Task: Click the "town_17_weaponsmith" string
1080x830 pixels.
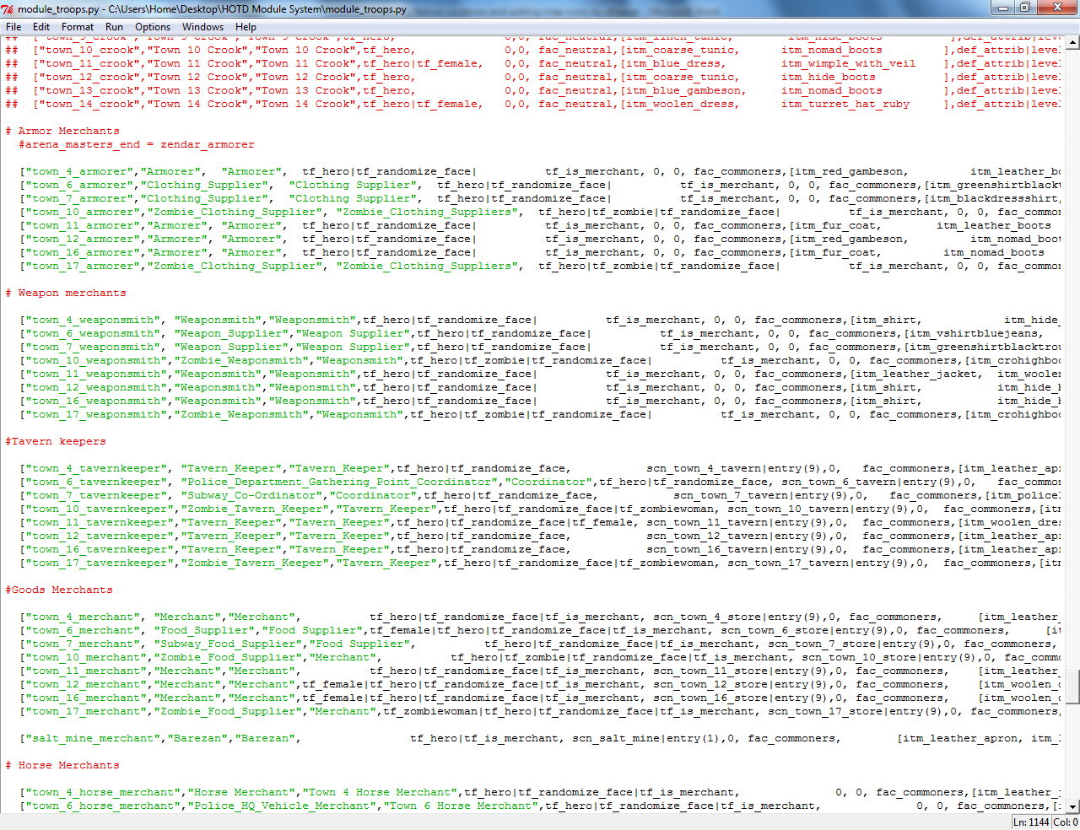Action: (96, 414)
